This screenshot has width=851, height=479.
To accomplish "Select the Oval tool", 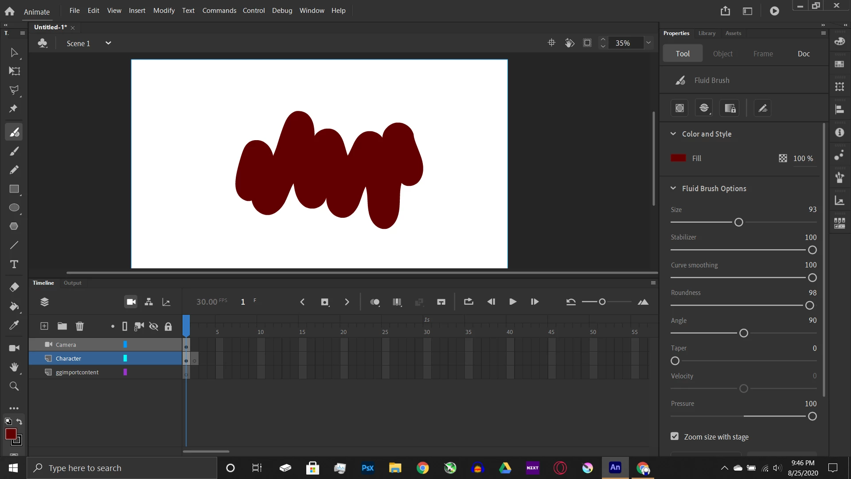I will [14, 208].
